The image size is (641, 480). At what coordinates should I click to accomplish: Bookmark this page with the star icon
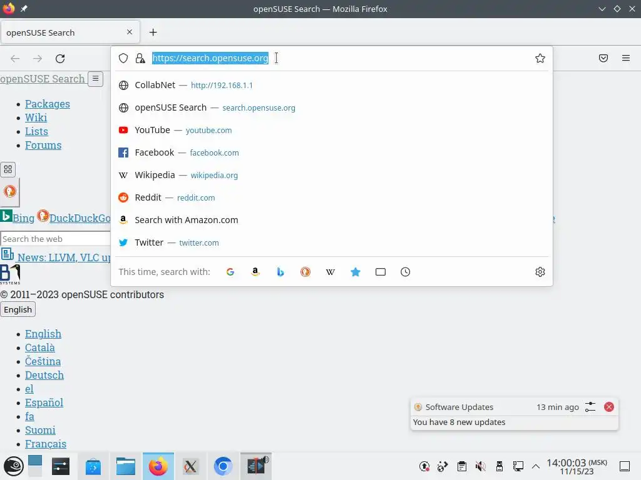coord(540,58)
